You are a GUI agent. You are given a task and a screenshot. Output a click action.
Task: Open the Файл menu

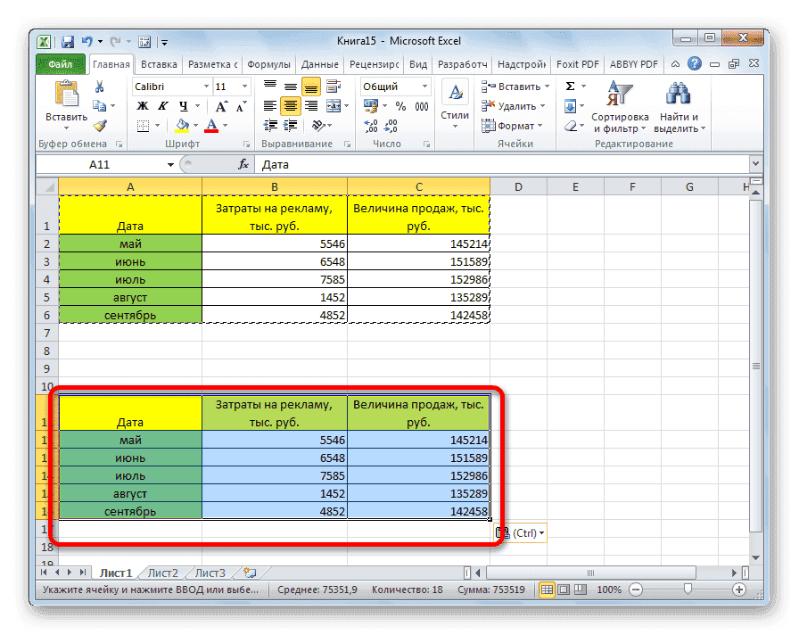(x=62, y=63)
